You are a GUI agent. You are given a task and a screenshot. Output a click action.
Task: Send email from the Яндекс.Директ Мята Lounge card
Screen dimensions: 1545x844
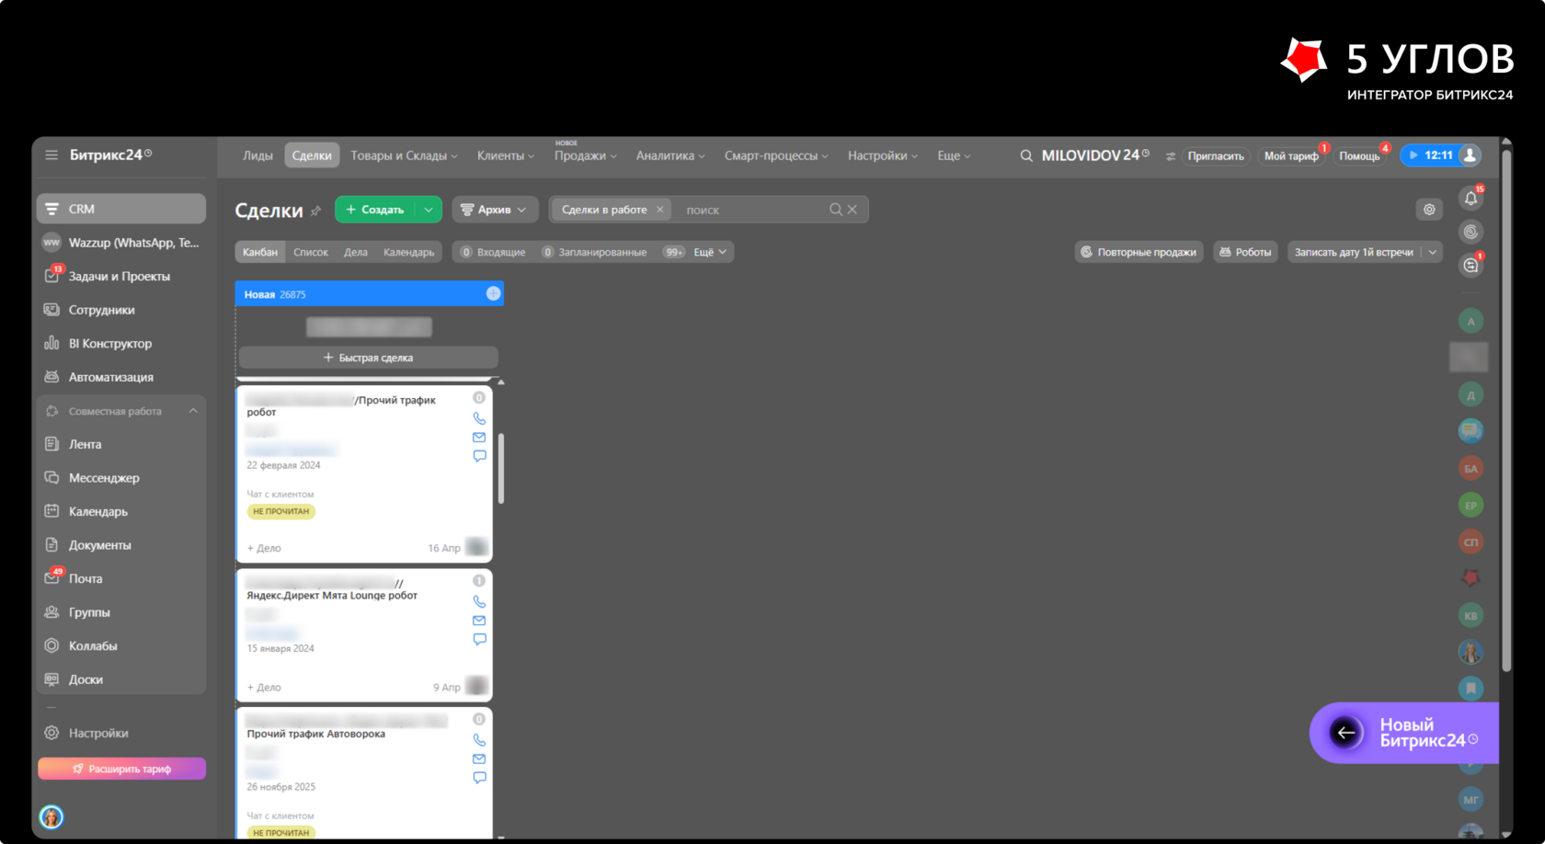(479, 621)
